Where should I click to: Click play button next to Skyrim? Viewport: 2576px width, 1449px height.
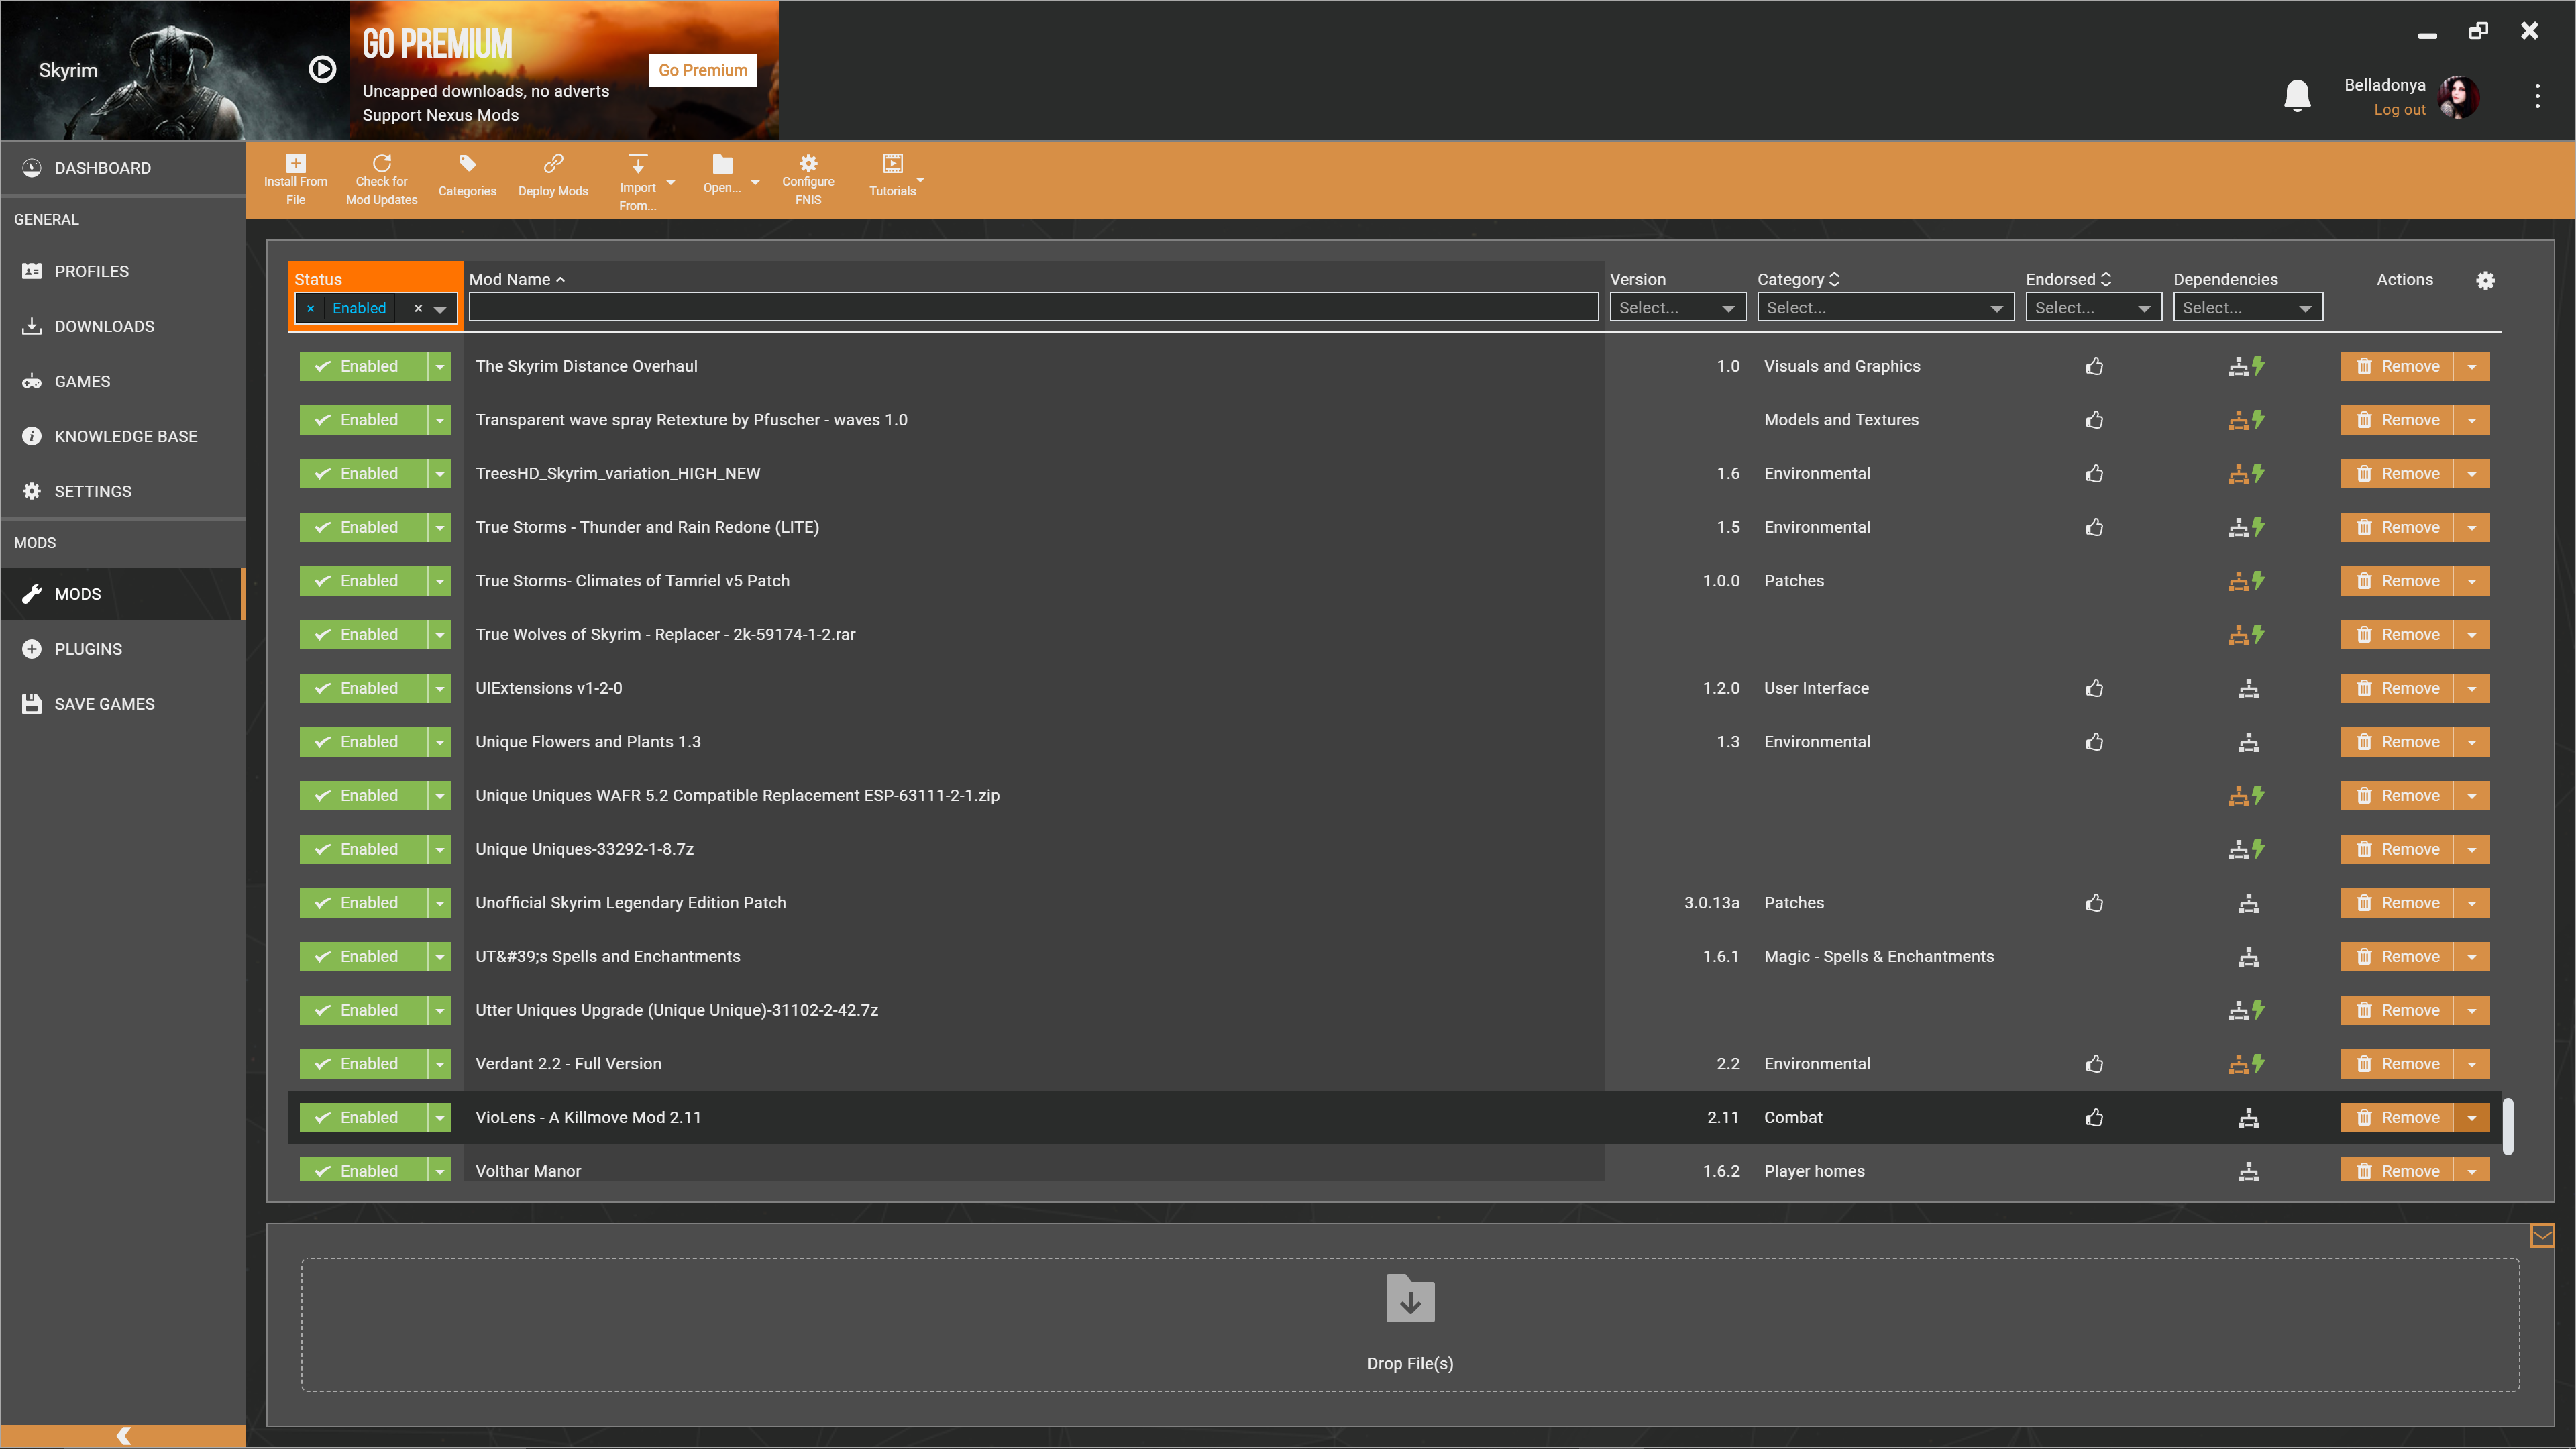[x=322, y=69]
